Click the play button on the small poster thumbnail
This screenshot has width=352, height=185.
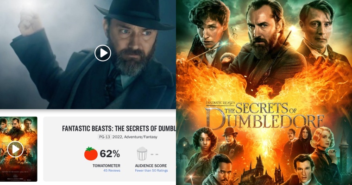(15, 149)
